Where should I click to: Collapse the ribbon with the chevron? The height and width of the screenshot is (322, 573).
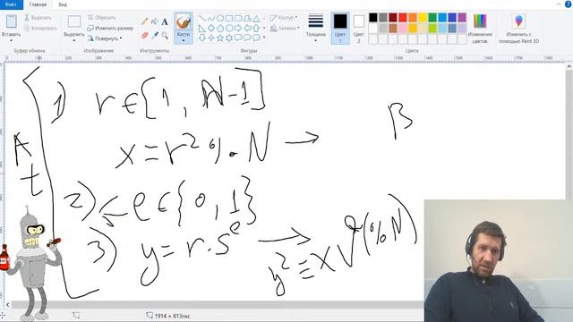[558, 4]
